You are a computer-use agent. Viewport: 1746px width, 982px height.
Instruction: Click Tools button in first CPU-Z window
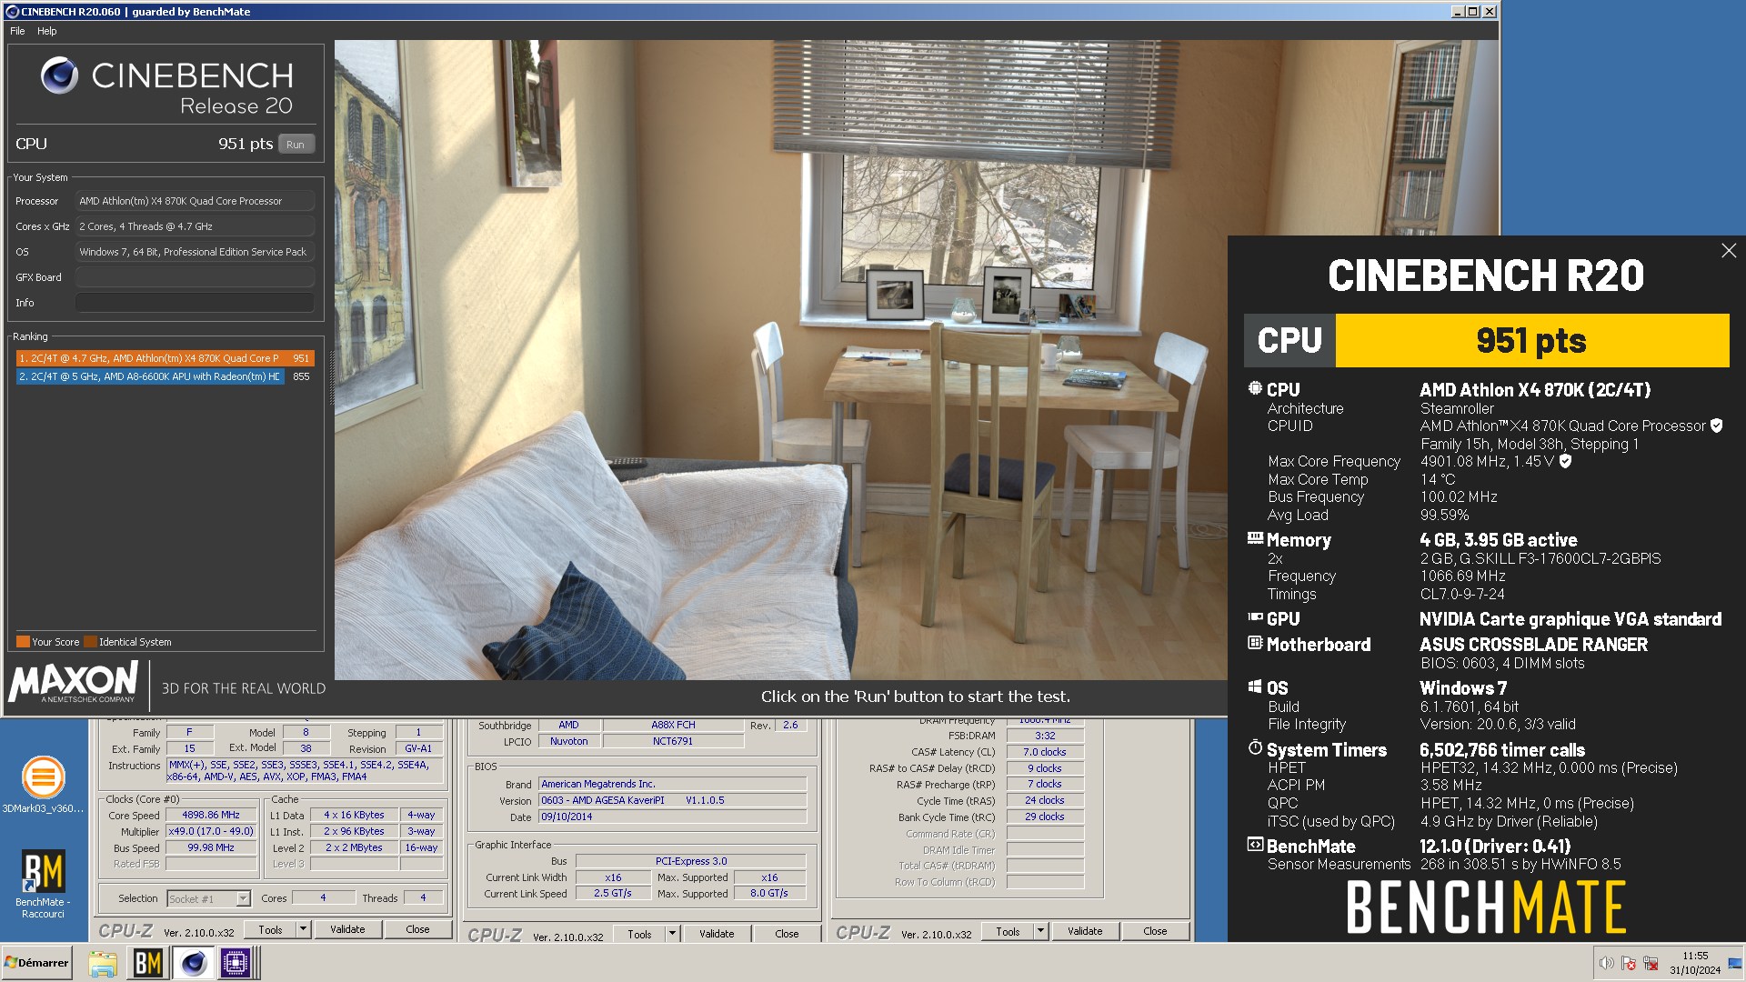point(270,929)
